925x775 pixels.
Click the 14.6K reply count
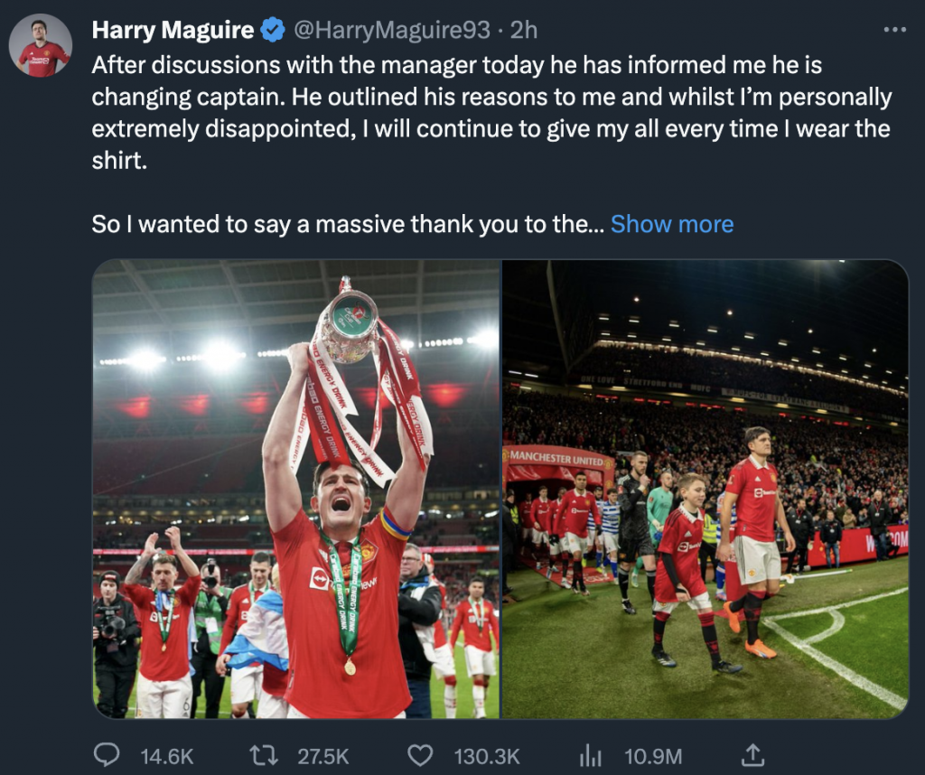pos(166,756)
